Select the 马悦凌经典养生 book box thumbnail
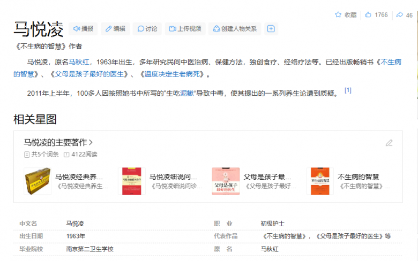The width and height of the screenshot is (418, 261). point(37,181)
